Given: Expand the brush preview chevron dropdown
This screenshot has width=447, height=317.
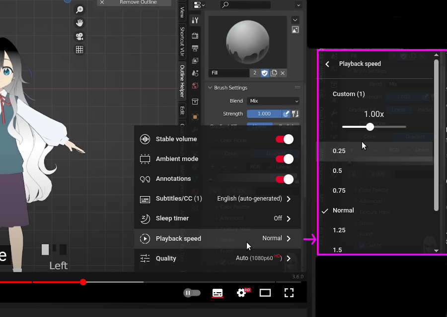Looking at the screenshot, I should [295, 20].
